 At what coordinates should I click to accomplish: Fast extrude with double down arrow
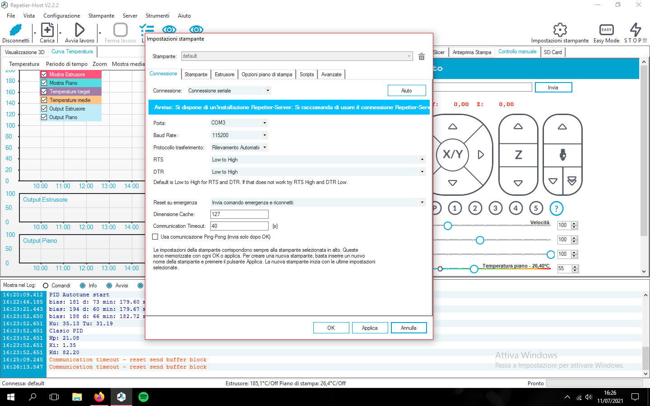coord(572,181)
